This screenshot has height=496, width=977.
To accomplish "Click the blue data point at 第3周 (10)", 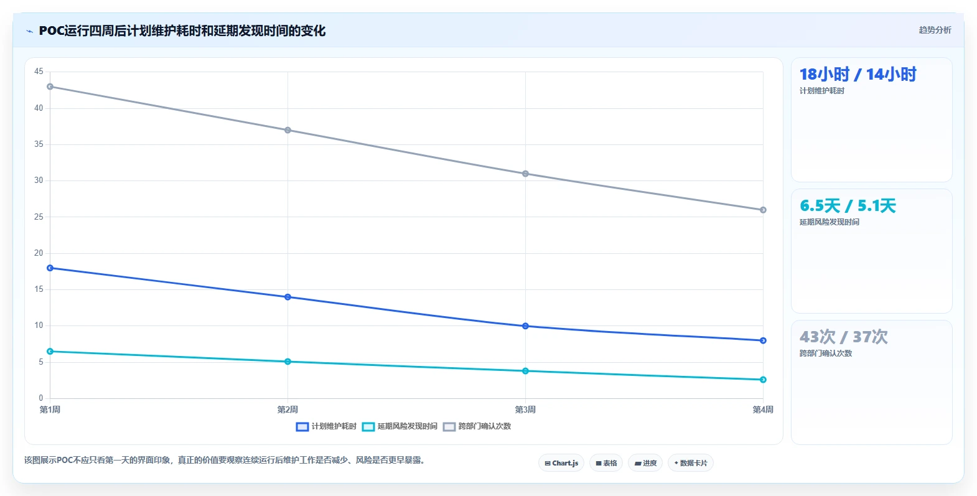I will (x=525, y=326).
